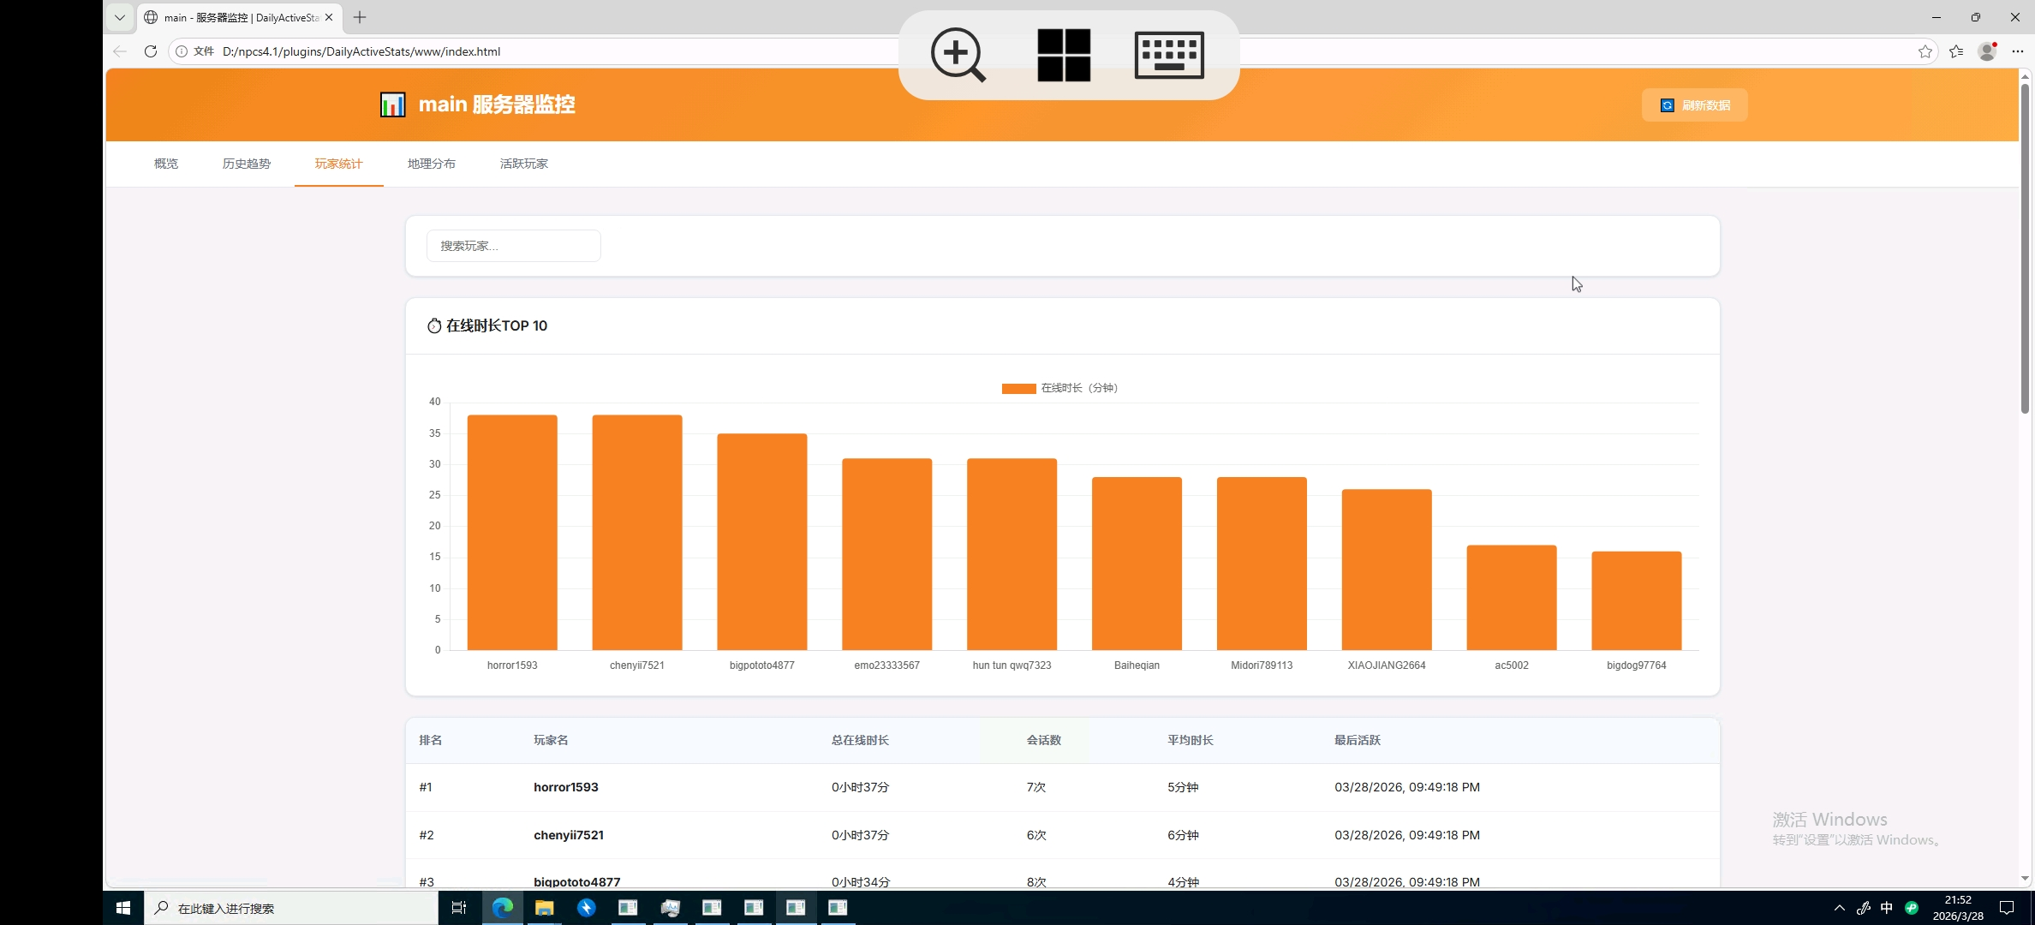Click horror1593 in the ranking table
This screenshot has width=2035, height=925.
[566, 787]
